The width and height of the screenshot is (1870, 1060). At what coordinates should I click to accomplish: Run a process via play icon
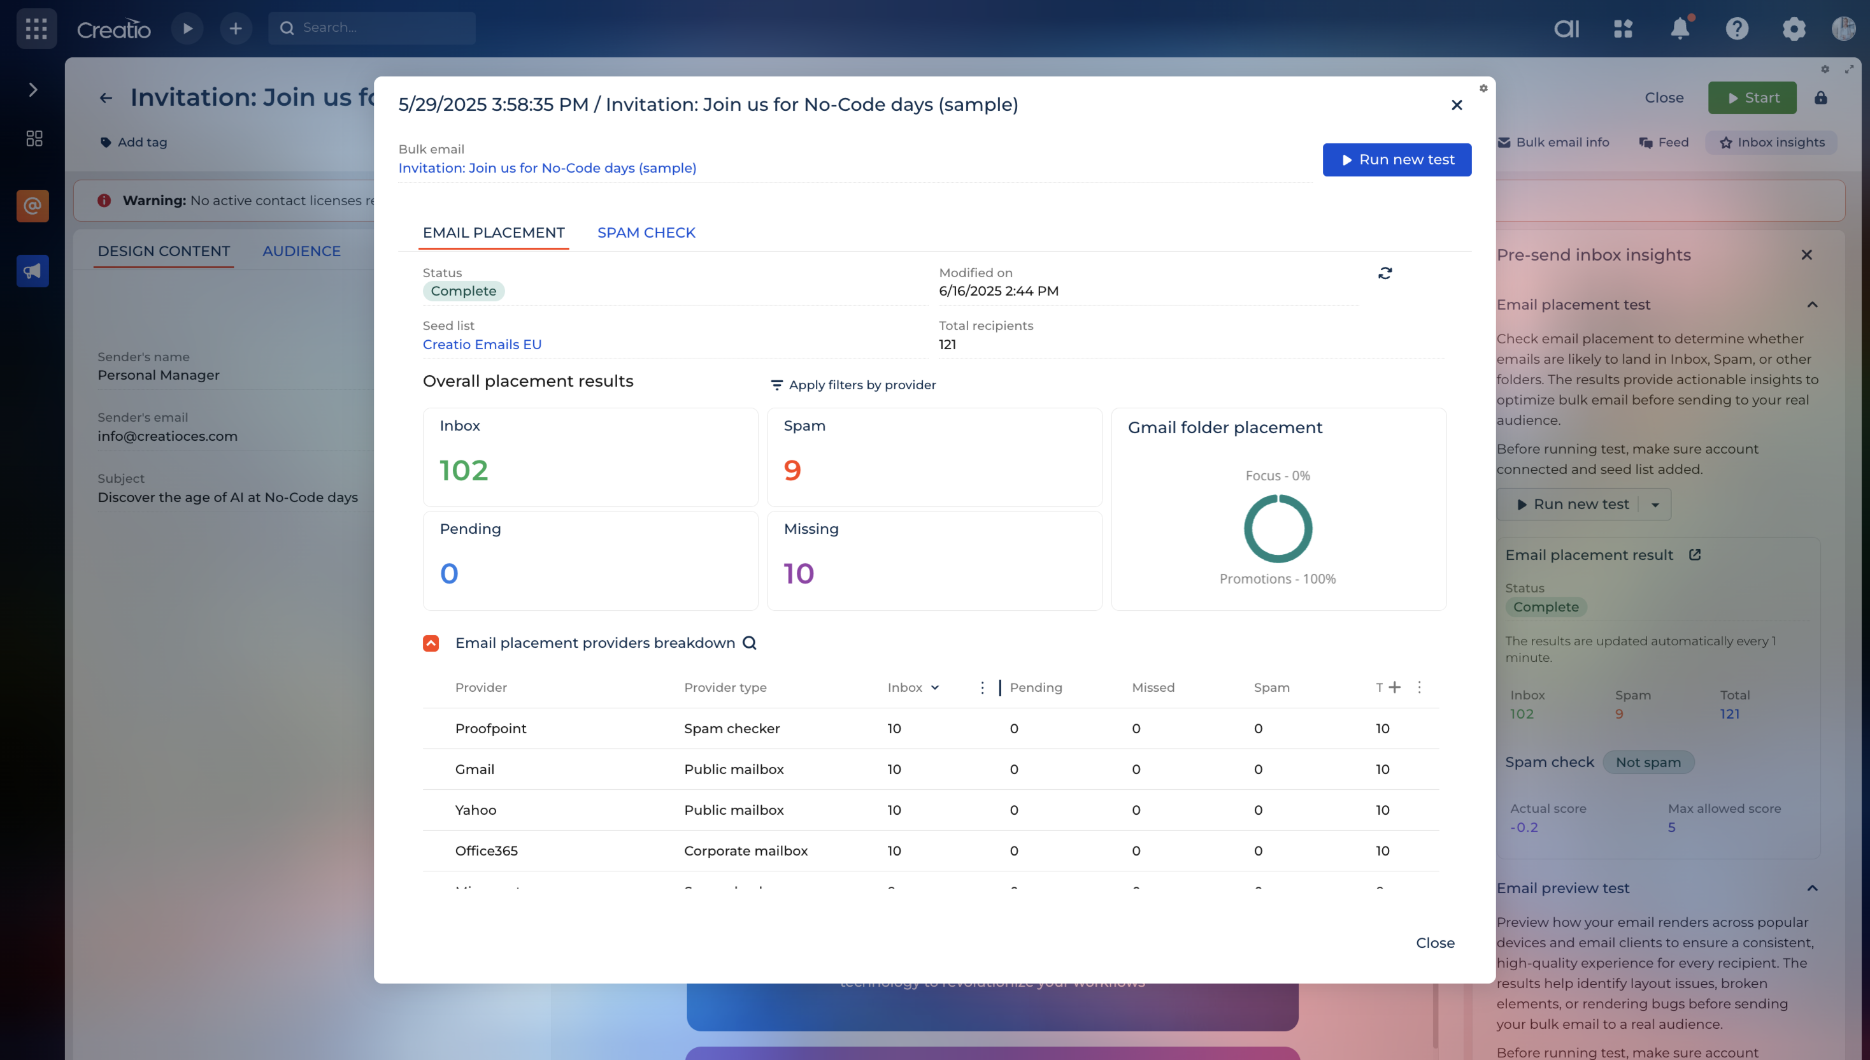tap(188, 29)
